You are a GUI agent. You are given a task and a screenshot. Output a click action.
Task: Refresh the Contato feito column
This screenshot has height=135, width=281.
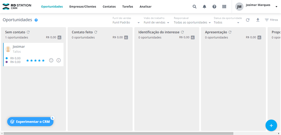(x=96, y=32)
